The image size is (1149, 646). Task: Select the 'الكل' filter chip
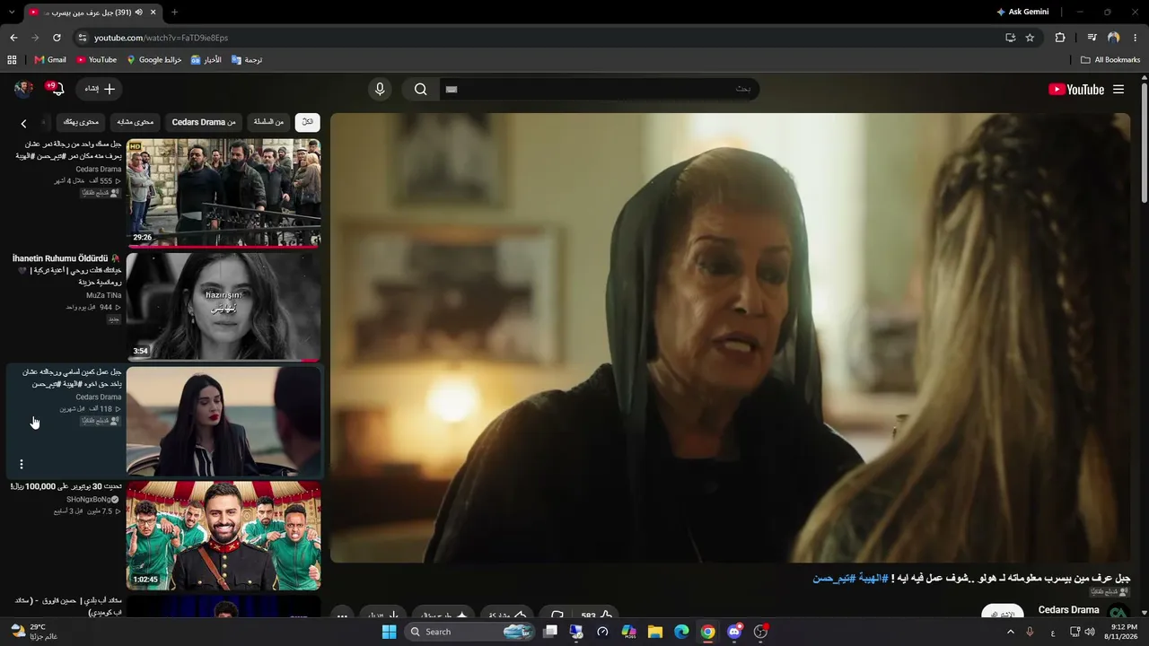[x=307, y=122]
